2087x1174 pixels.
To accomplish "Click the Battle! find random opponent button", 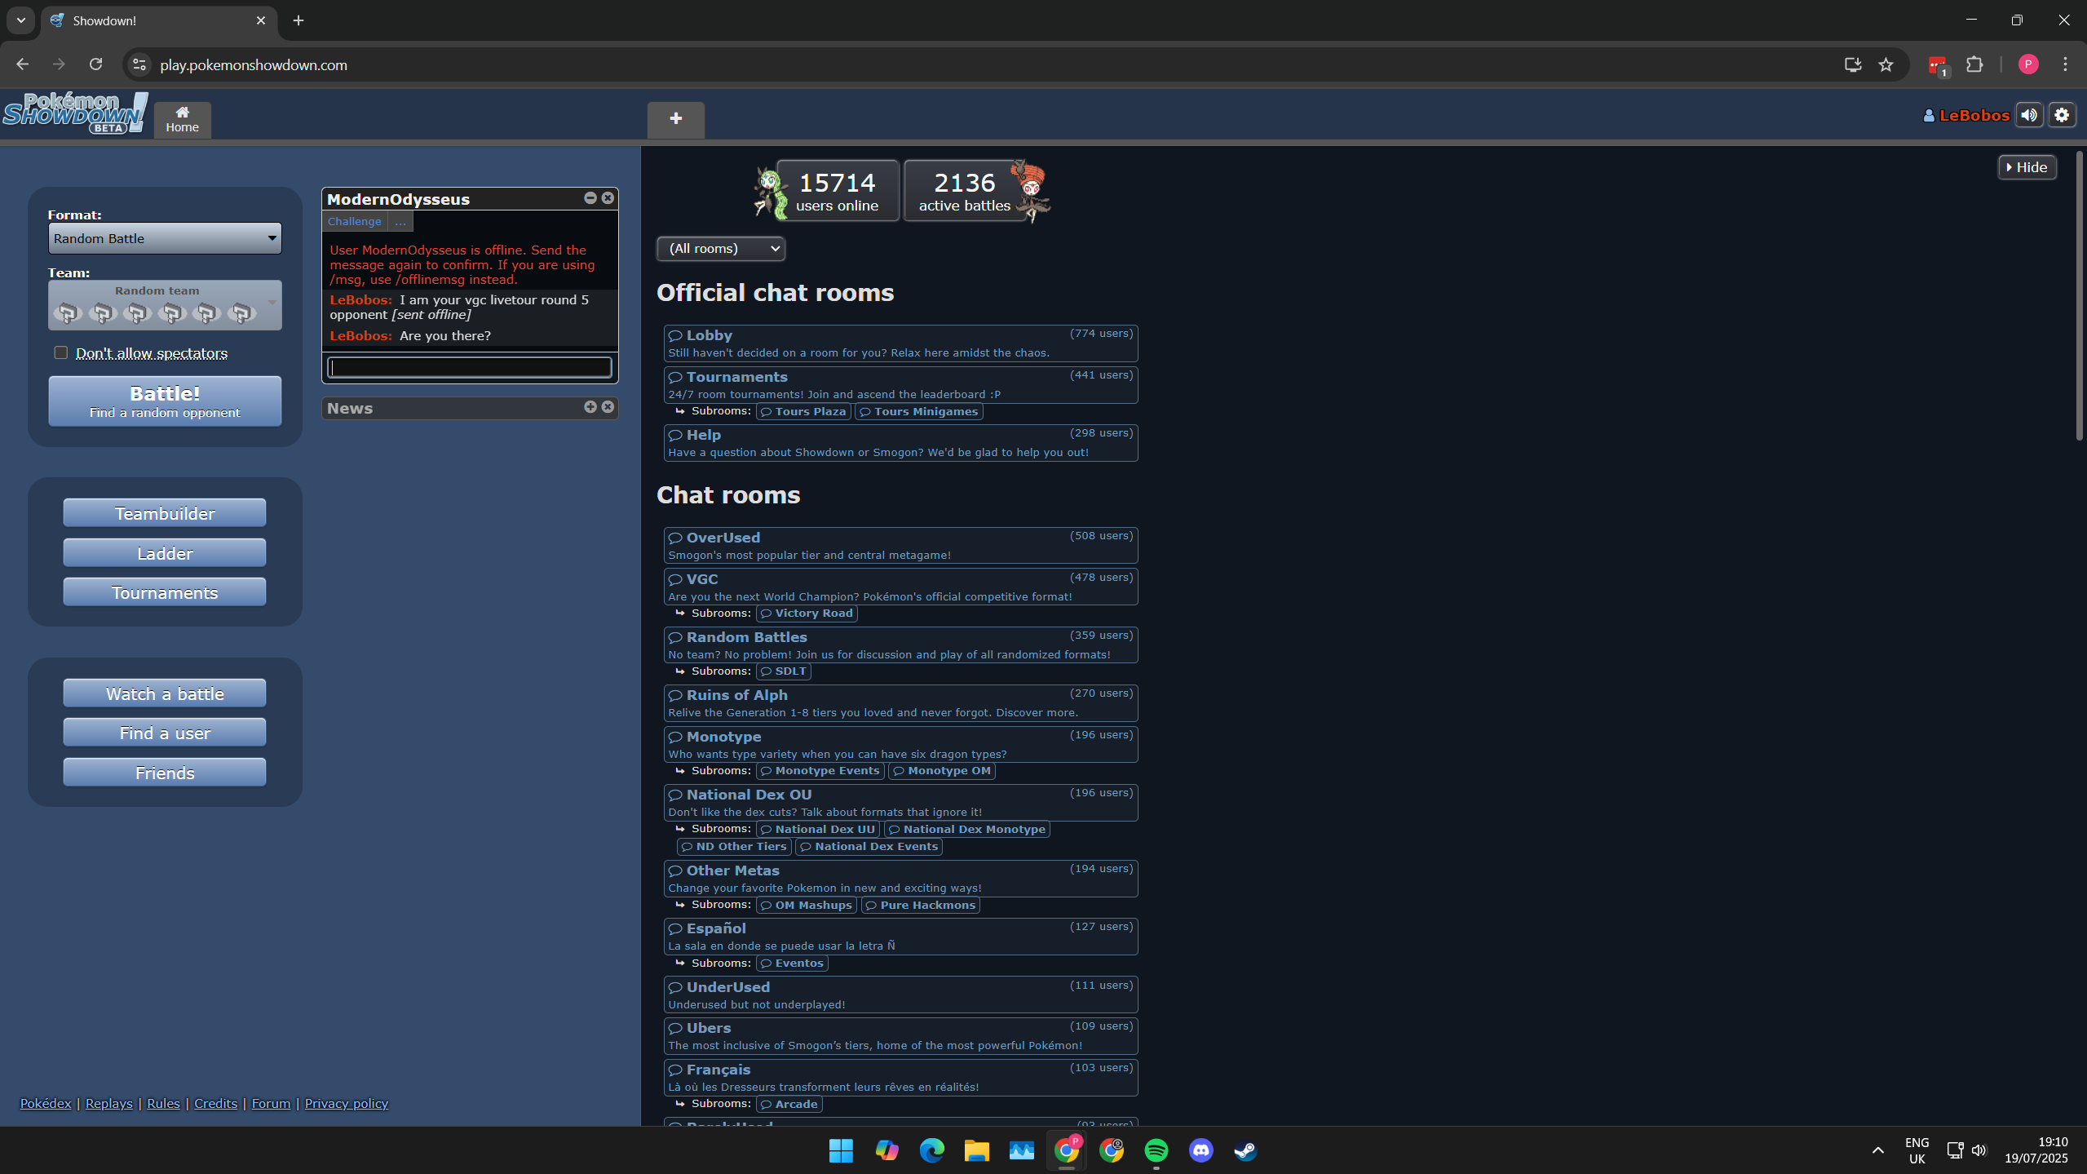I will click(x=165, y=401).
